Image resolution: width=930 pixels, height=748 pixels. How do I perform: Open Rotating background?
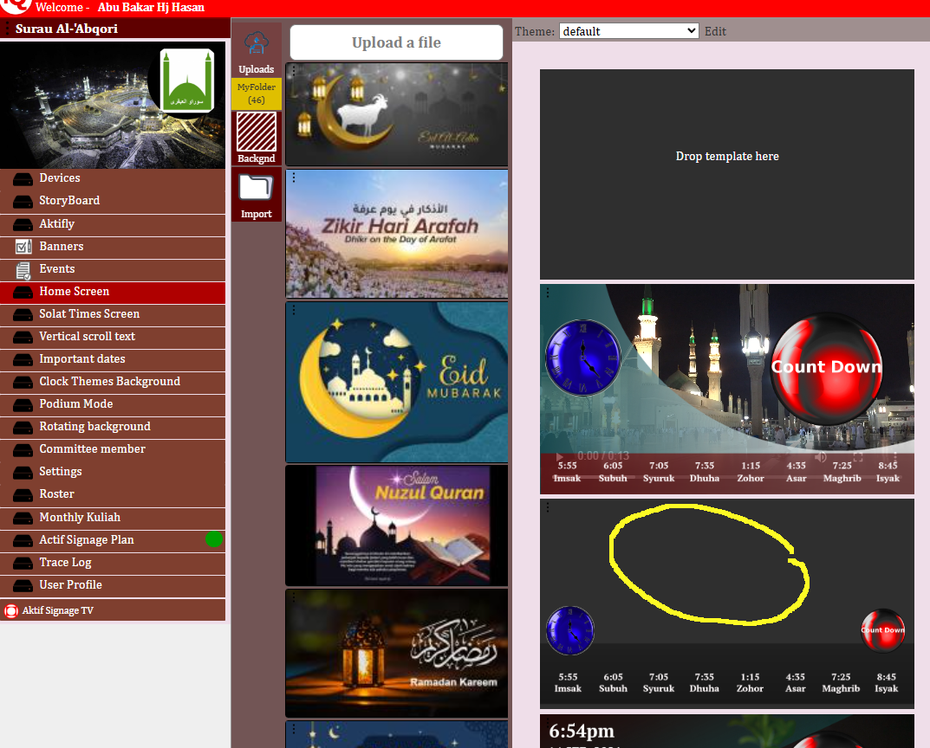pyautogui.click(x=113, y=427)
